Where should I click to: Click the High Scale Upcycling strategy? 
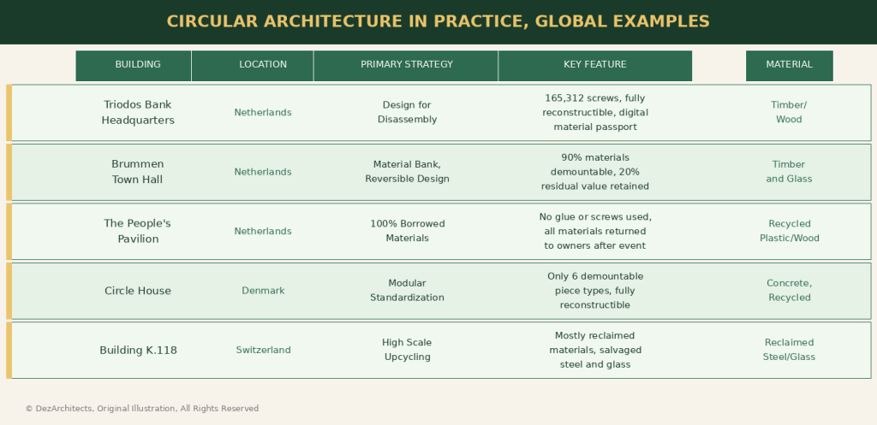click(407, 350)
